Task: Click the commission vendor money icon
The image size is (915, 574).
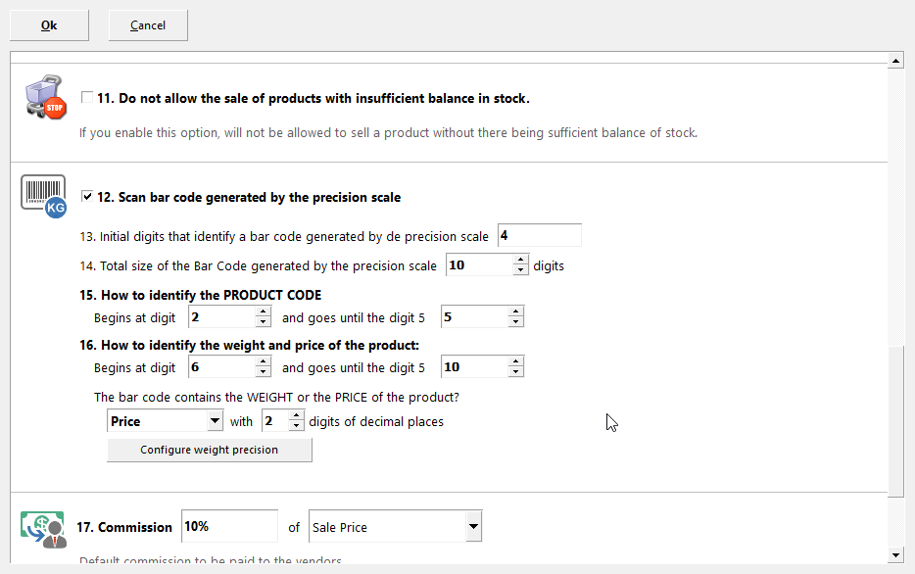Action: pyautogui.click(x=42, y=528)
